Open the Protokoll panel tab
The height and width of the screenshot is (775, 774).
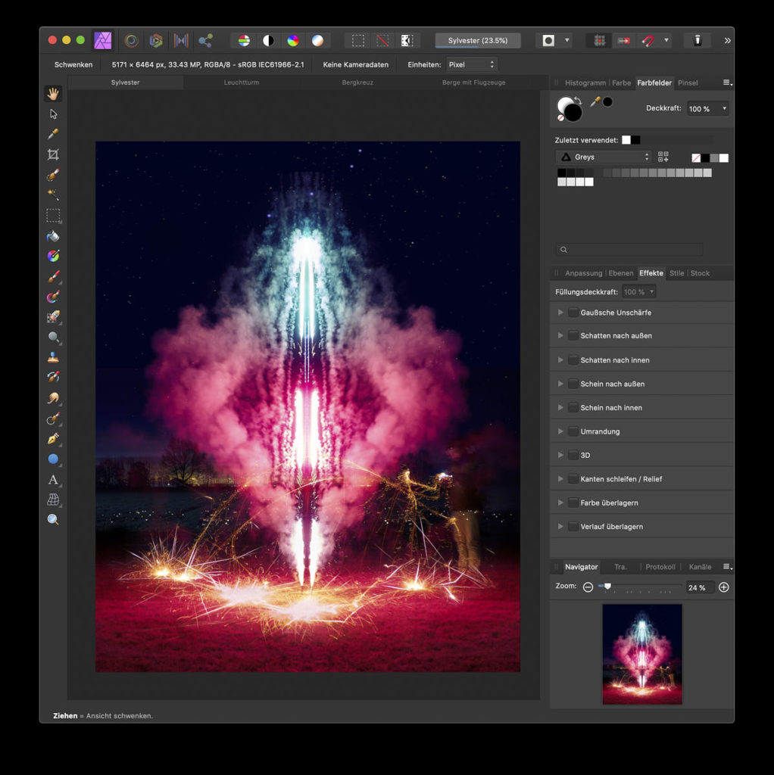click(x=660, y=567)
